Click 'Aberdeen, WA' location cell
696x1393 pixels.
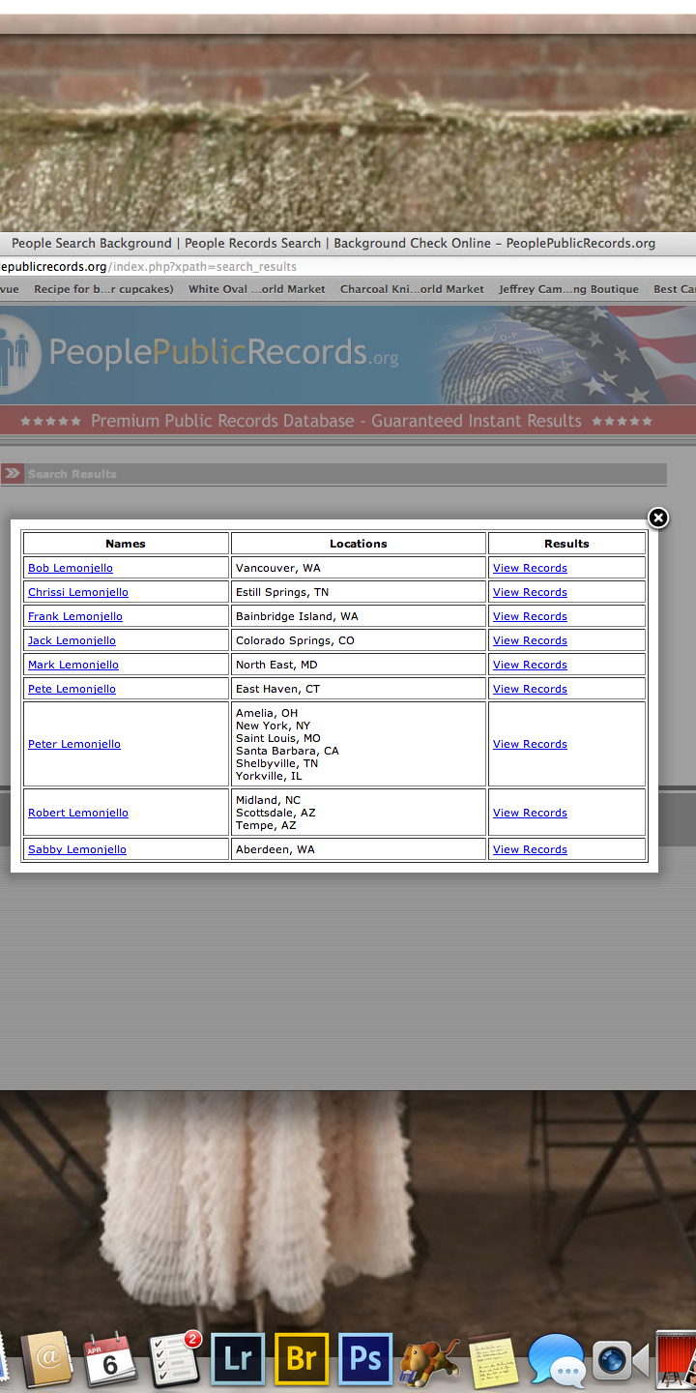[x=359, y=849]
